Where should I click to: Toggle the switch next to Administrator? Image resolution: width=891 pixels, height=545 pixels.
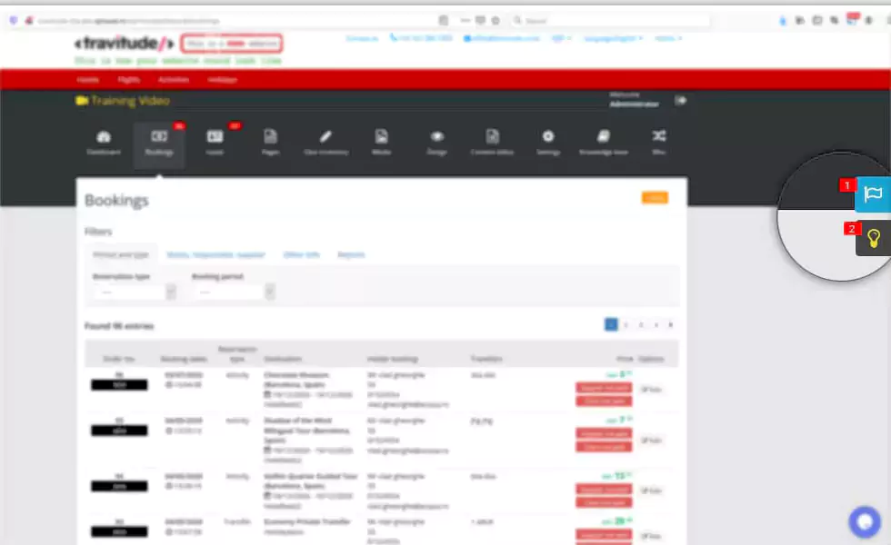(681, 101)
